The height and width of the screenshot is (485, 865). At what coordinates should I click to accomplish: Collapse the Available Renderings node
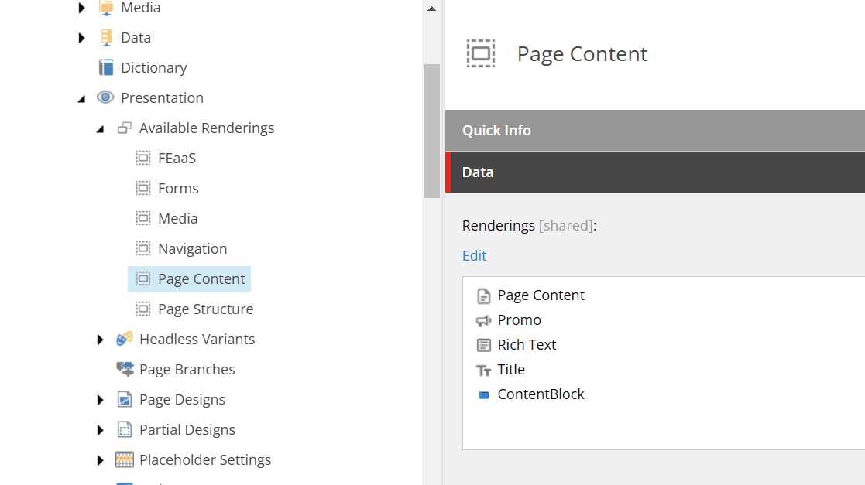tap(100, 129)
